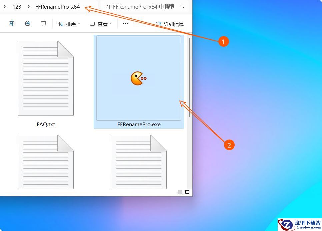
Task: Toggle the details information pane
Action: point(170,24)
